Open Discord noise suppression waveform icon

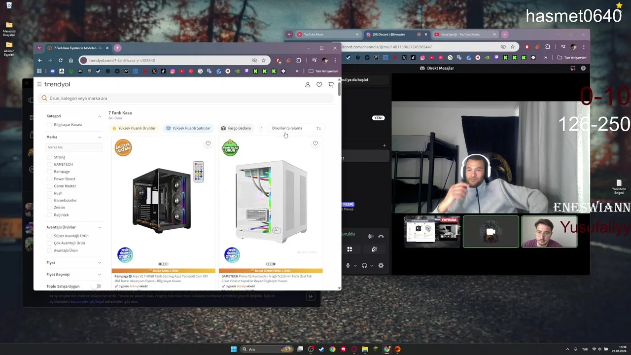[x=370, y=237]
